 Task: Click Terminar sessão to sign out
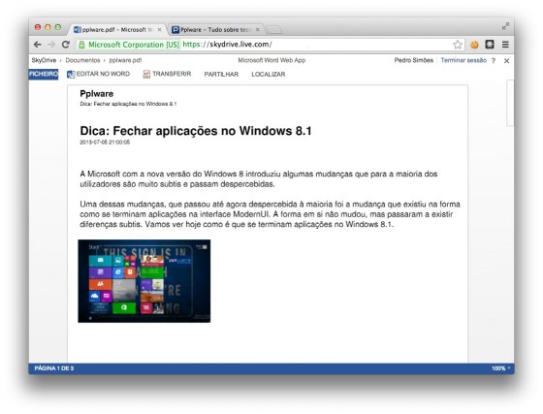[463, 60]
